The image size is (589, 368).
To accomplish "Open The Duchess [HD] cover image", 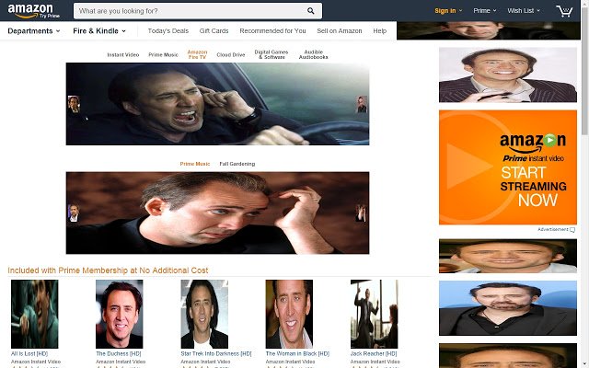I will tap(120, 314).
